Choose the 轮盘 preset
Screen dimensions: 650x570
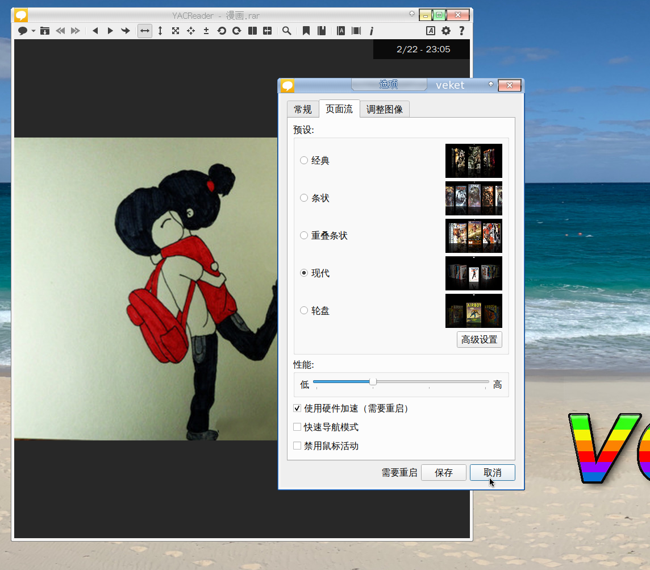coord(304,310)
